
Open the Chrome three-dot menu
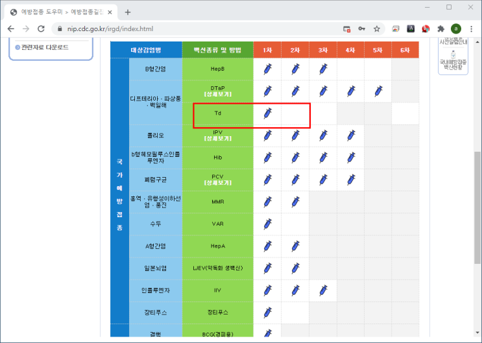coord(471,29)
